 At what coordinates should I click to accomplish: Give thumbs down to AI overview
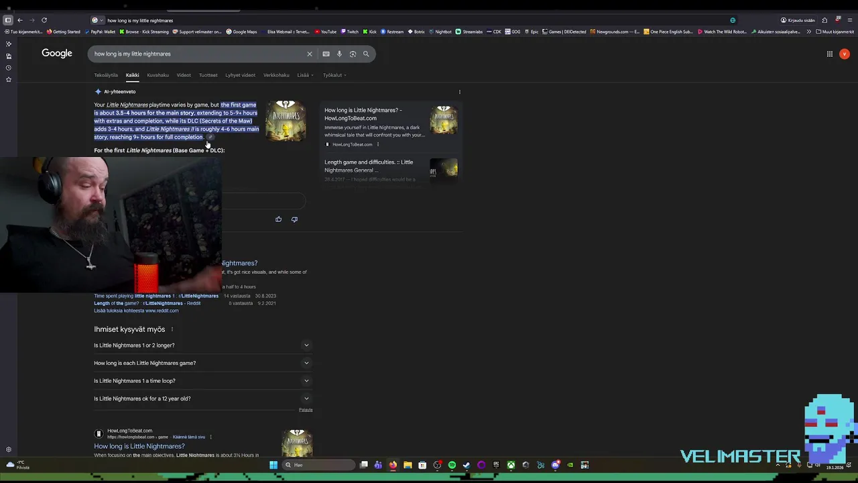294,219
